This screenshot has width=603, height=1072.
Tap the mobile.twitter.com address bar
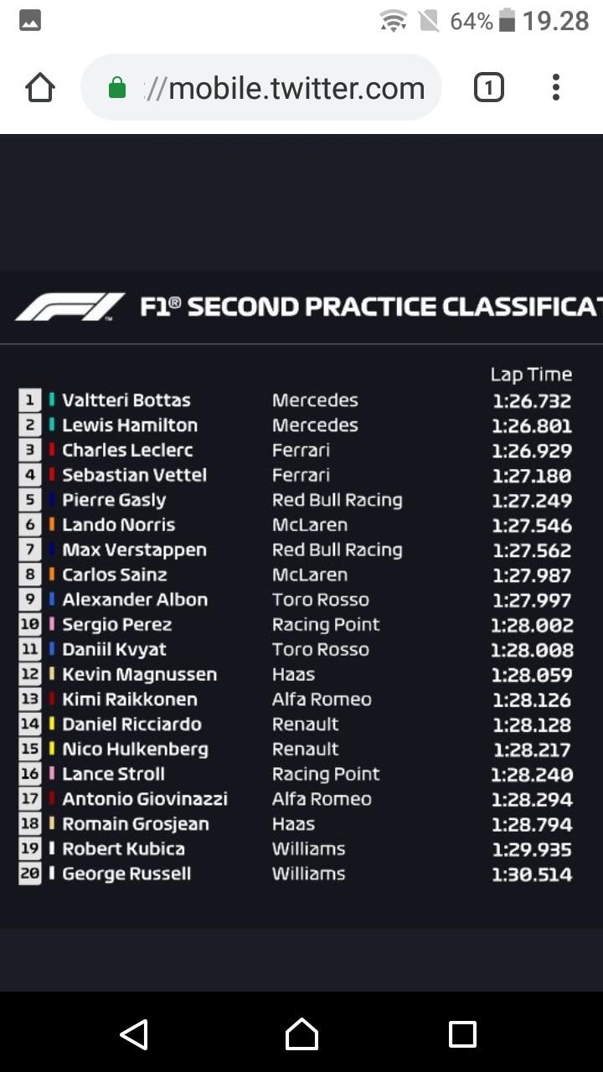pyautogui.click(x=261, y=87)
